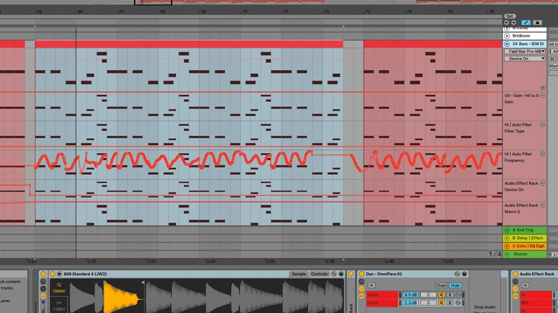Click hot-swap icon on Dyn - OmniPara 01
The image size is (558, 313).
pyautogui.click(x=457, y=274)
